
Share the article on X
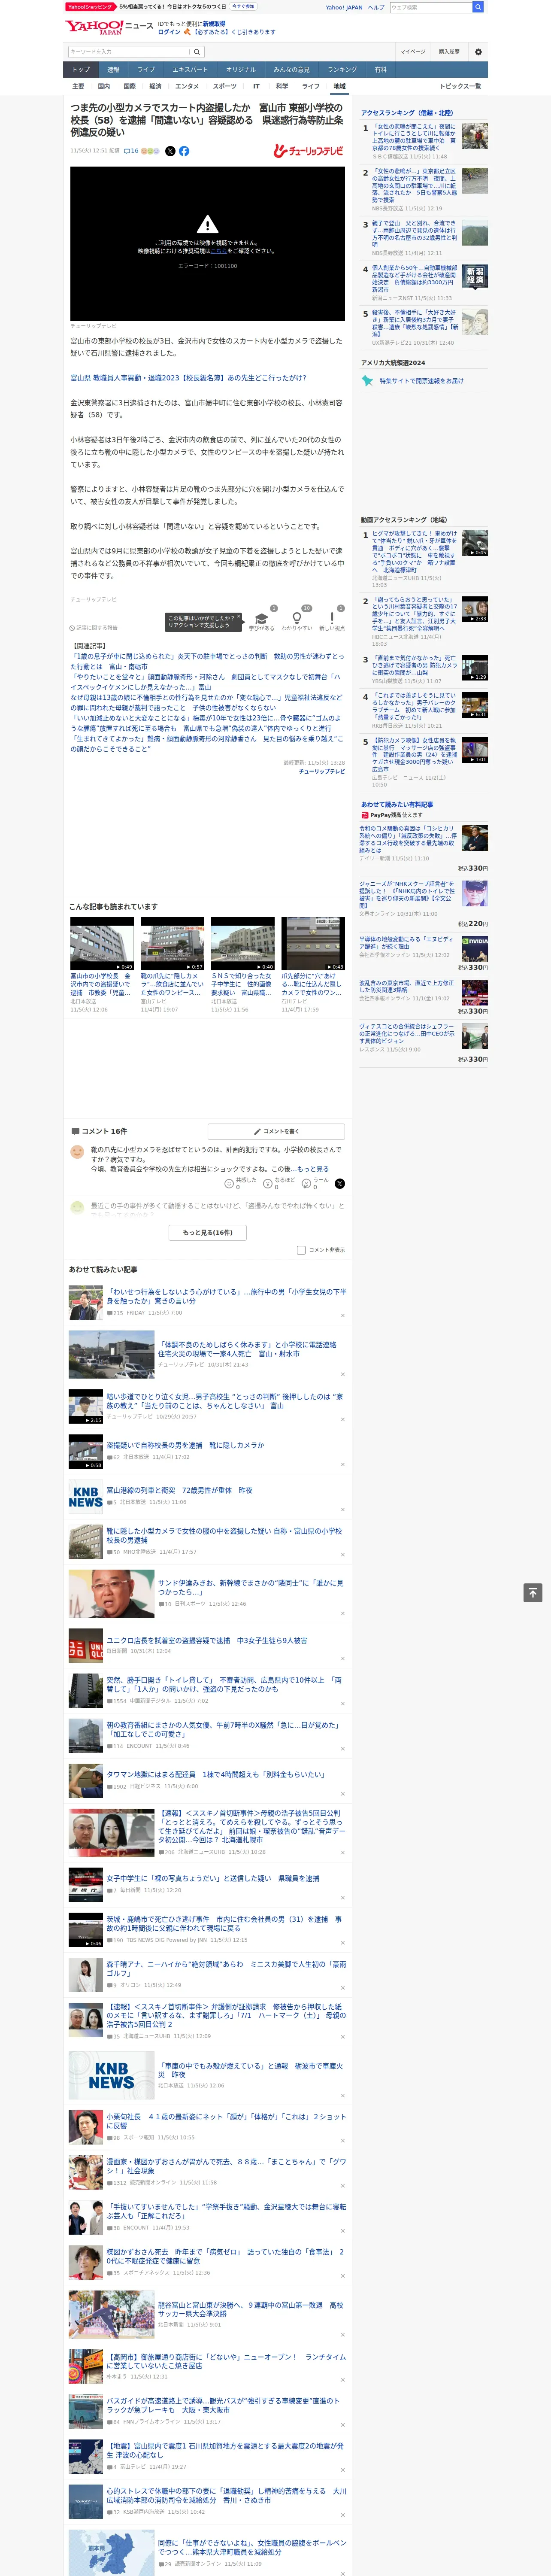click(170, 151)
